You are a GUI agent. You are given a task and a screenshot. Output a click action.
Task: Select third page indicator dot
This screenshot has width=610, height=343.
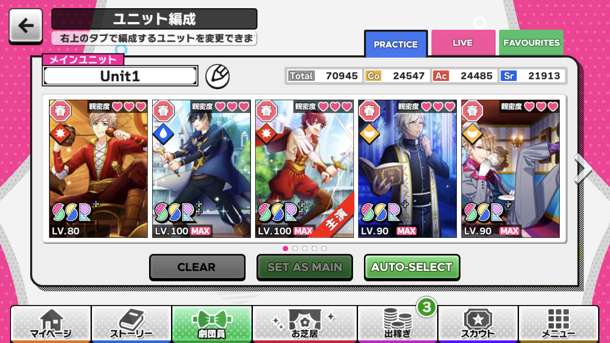pos(305,248)
